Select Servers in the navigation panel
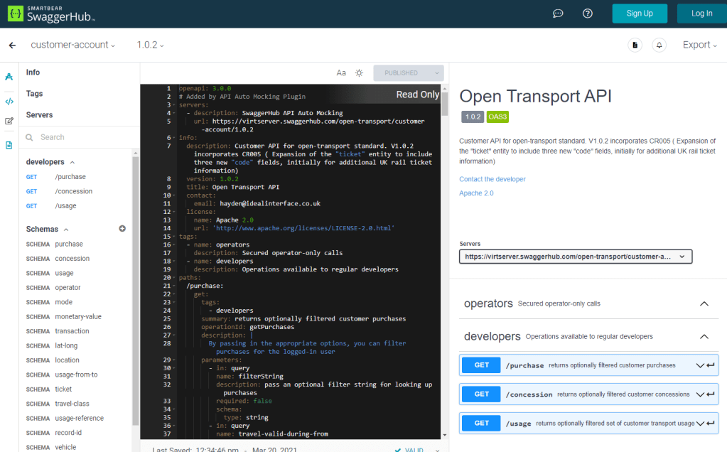This screenshot has height=452, width=727. click(x=40, y=115)
